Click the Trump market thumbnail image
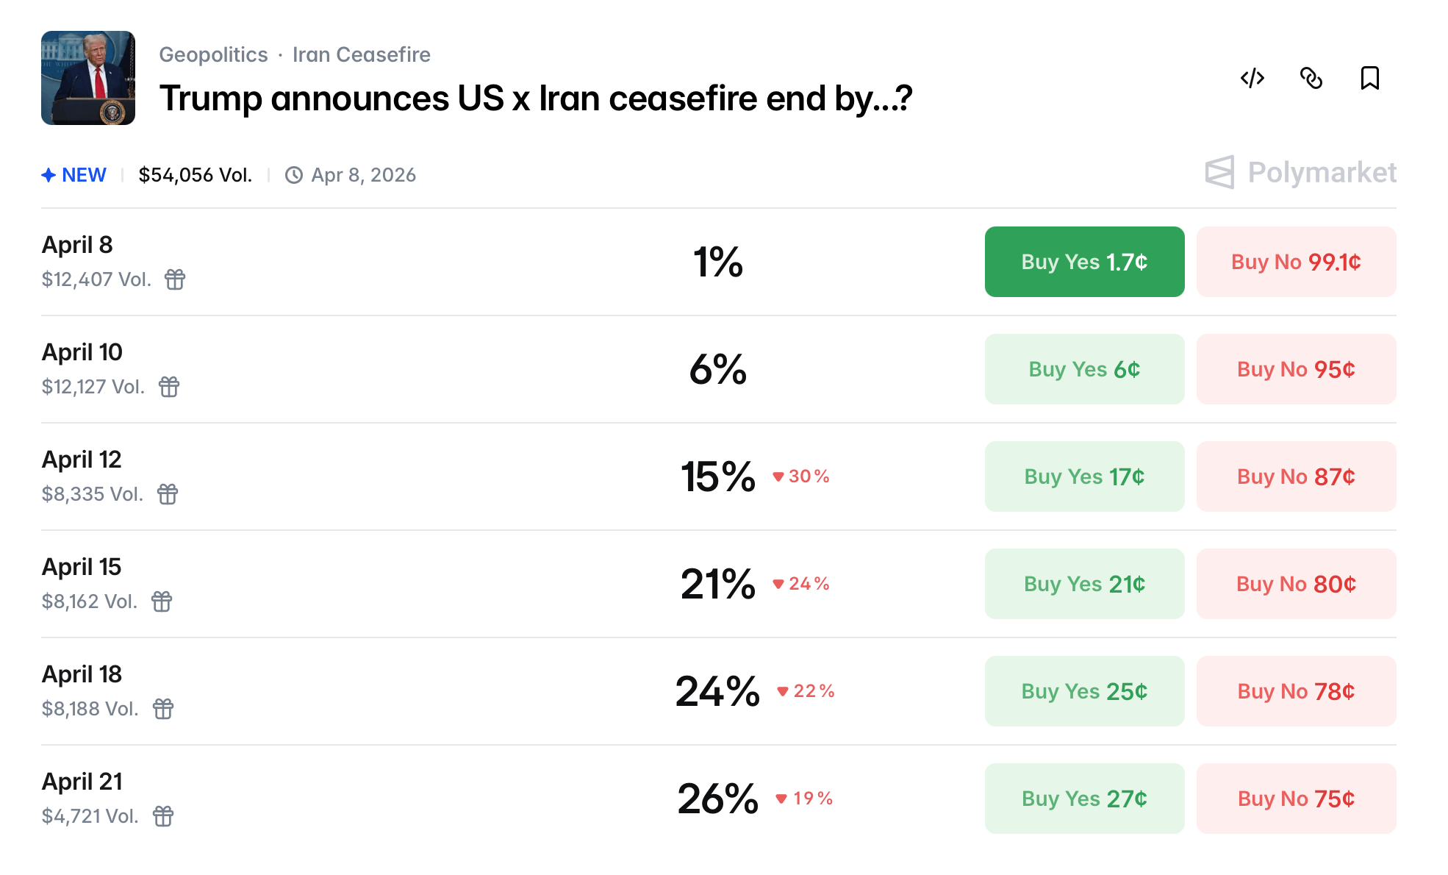The image size is (1448, 875). 88,78
